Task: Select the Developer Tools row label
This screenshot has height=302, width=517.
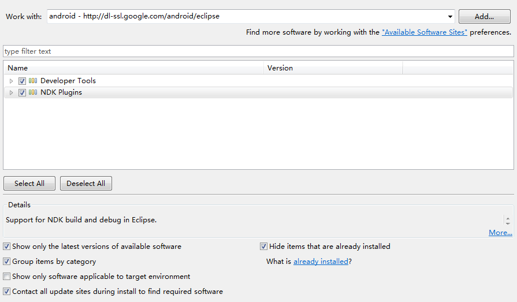Action: (68, 81)
